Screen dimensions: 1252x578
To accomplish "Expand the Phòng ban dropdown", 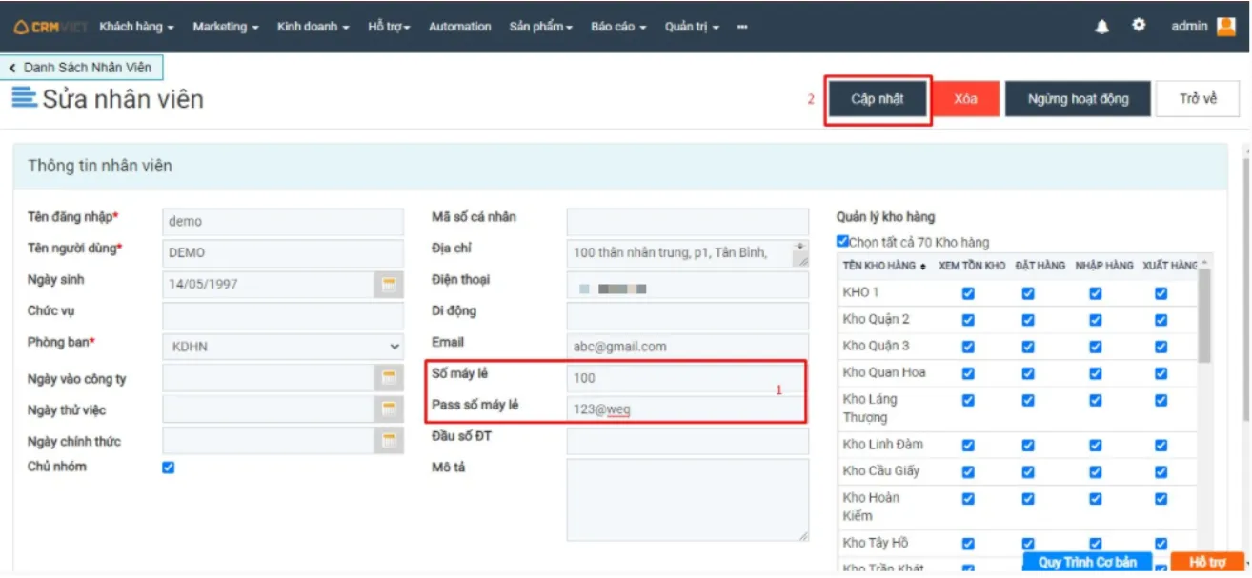I will click(283, 347).
